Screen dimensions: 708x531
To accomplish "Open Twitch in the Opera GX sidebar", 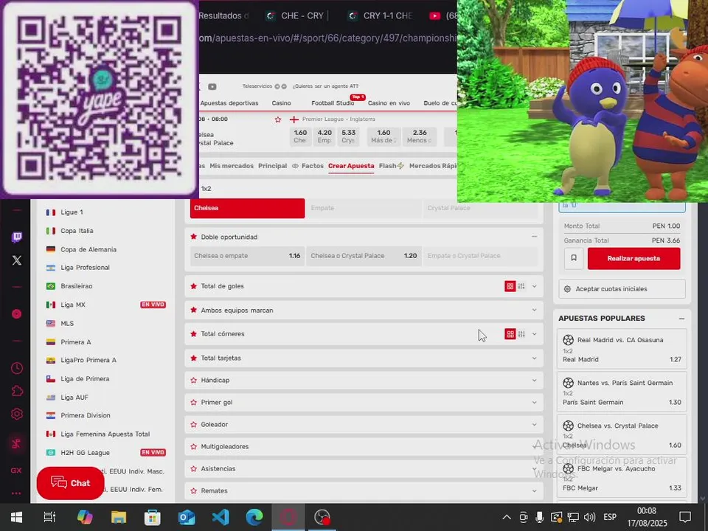I will (17, 237).
